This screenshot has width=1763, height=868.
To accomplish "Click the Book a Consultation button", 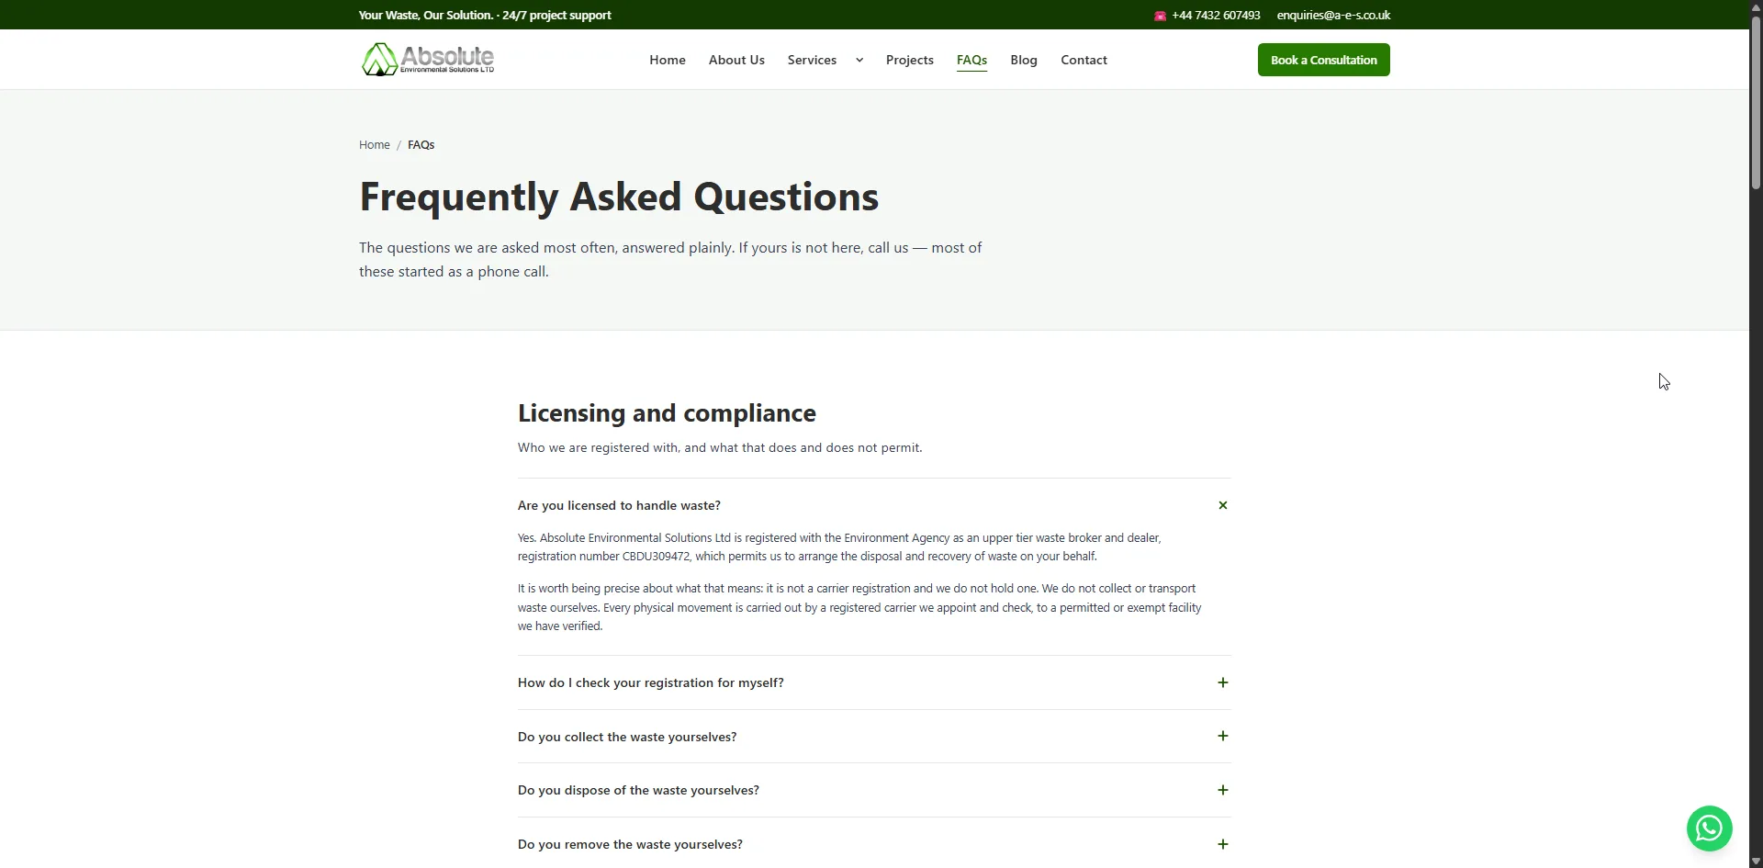I will (1323, 60).
